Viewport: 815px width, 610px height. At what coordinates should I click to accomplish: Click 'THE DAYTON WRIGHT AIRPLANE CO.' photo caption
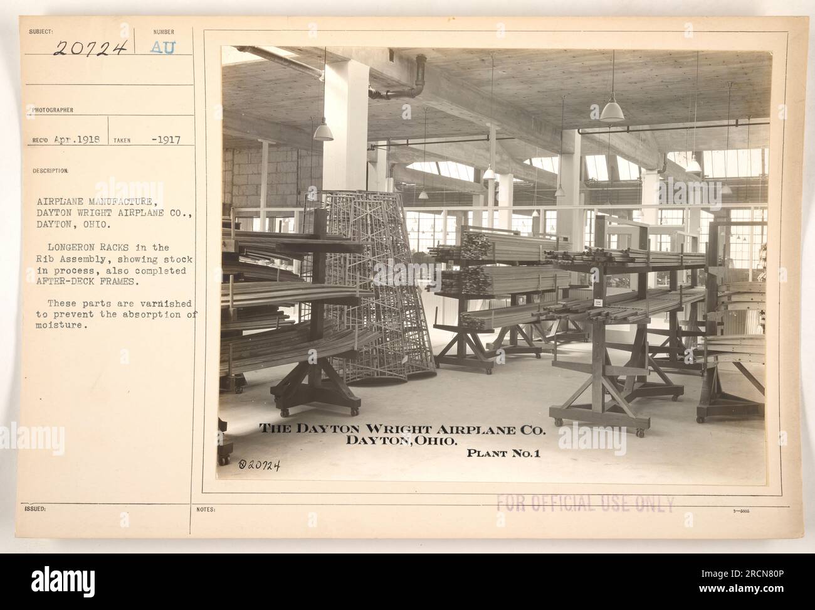[403, 430]
